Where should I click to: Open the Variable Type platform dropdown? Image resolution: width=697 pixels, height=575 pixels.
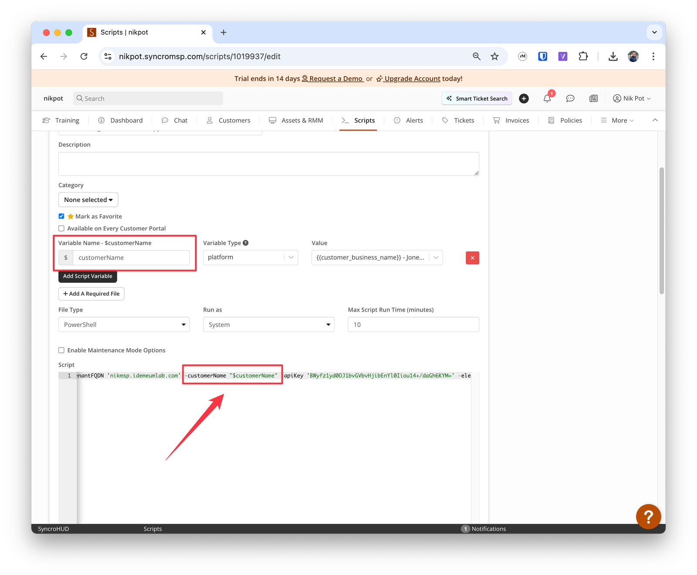250,257
